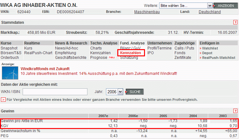
Task: Open the Stammdaten help question-mark icon
Action: click(235, 23)
